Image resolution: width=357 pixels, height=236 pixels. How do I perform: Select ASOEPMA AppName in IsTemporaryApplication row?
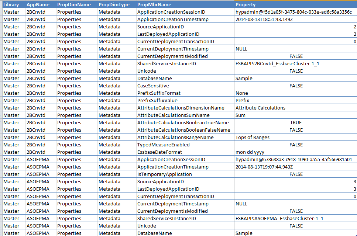click(41, 174)
